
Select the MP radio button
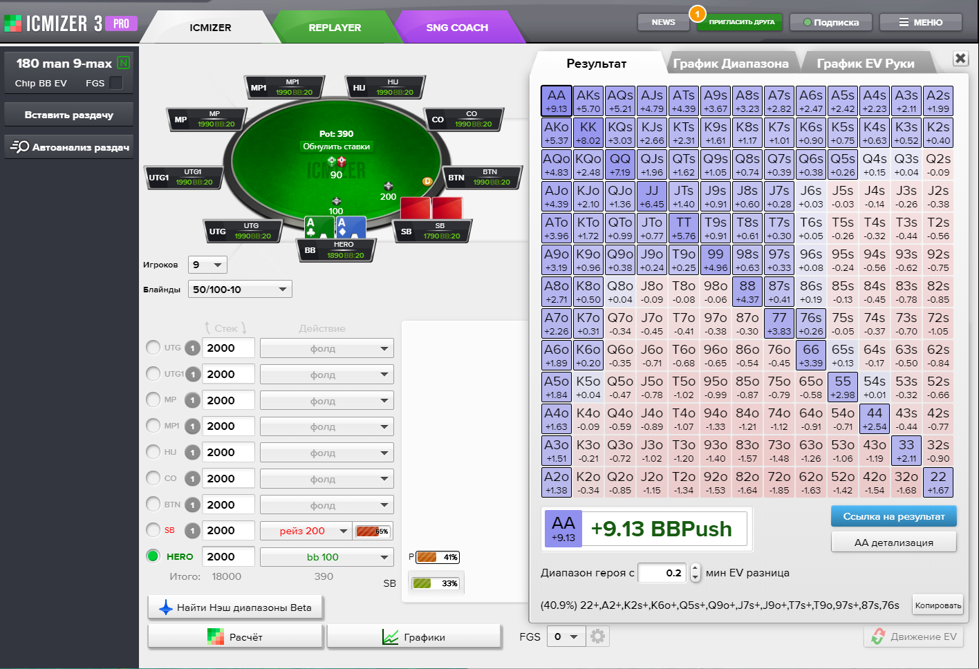(x=153, y=399)
